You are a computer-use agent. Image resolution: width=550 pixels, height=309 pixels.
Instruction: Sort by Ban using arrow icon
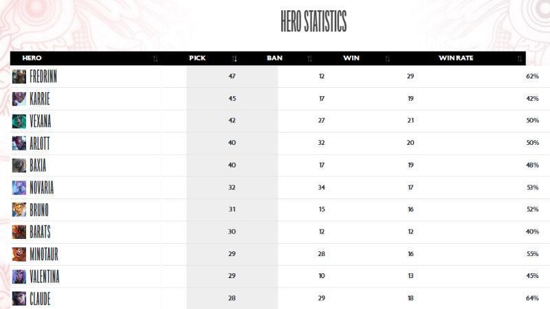[x=309, y=58]
